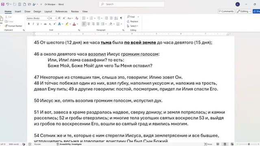Sort the selected paragraphs
Viewport: 260px width, 146px height.
pos(116,18)
